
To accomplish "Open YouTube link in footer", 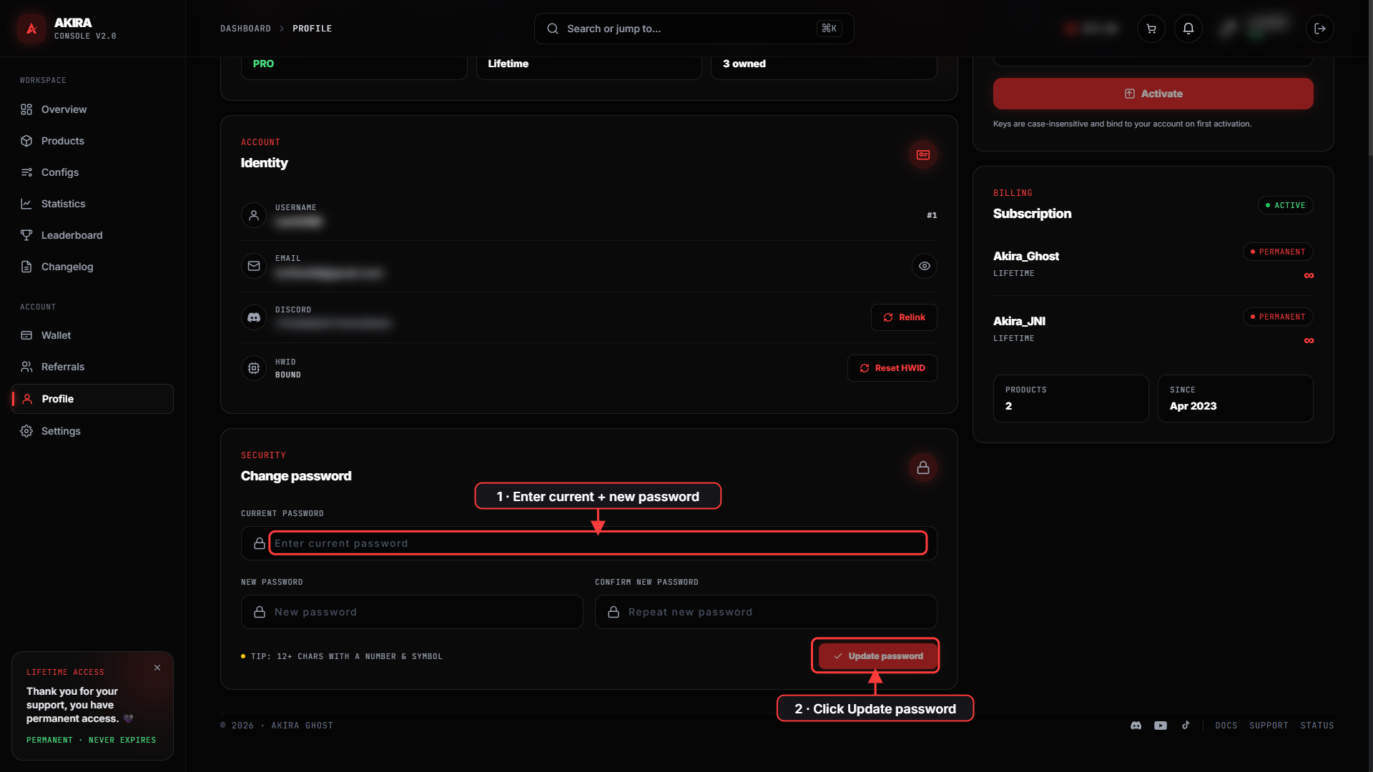I will click(x=1161, y=726).
